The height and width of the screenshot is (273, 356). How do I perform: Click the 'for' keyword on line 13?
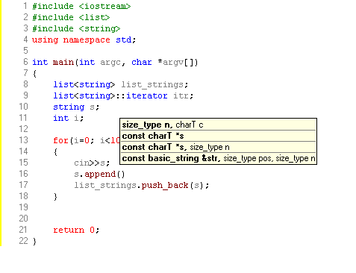pyautogui.click(x=60, y=140)
